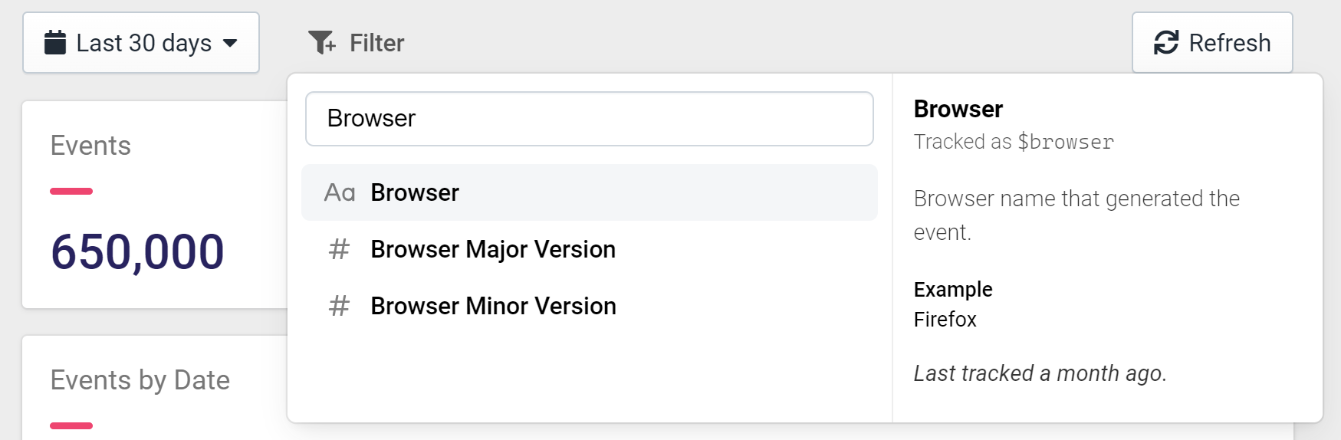Click the calendar icon in date range
This screenshot has height=440, width=1341.
pos(55,43)
